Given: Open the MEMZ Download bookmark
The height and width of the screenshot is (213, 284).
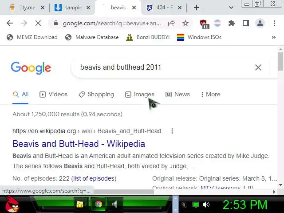Looking at the screenshot, I should pyautogui.click(x=32, y=37).
